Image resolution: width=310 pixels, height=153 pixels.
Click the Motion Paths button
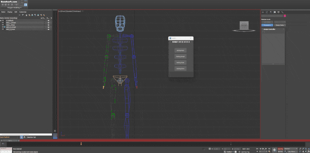pos(280,25)
